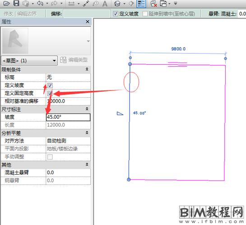Close the 属性 properties panel
The image size is (246, 225).
[88, 22]
